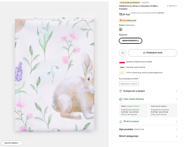Click the 30-day return arrows icon
This screenshot has width=192, height=147.
click(121, 121)
